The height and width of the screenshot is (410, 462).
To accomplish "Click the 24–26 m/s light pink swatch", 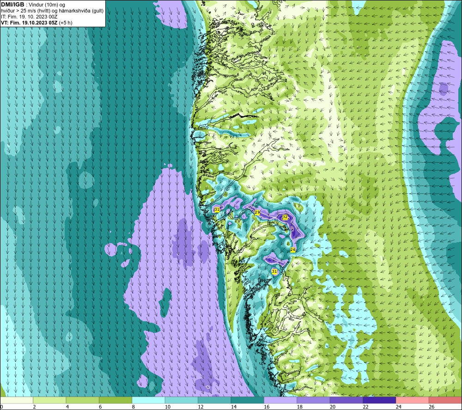I will [x=413, y=400].
